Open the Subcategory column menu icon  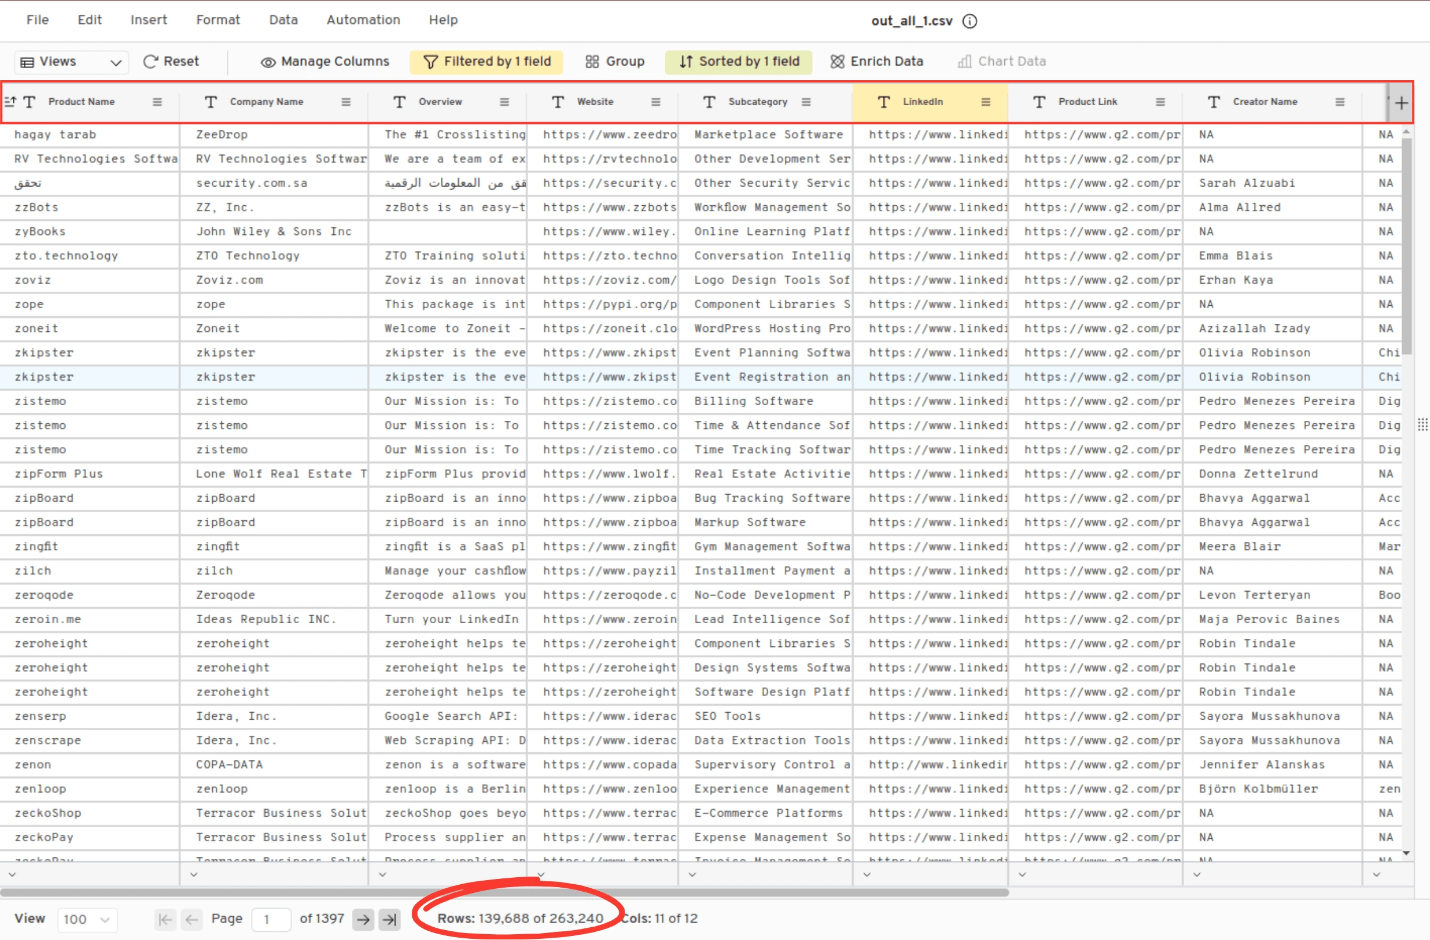[806, 102]
